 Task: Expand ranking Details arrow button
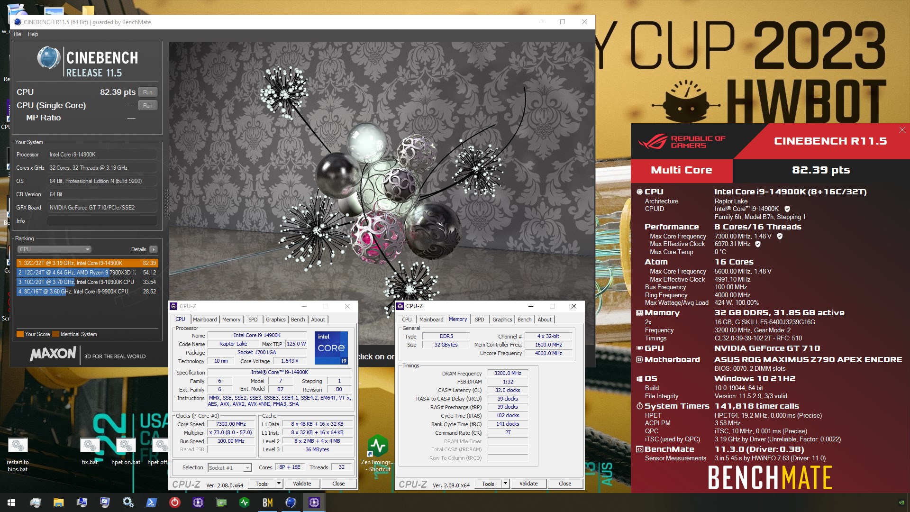click(x=153, y=249)
